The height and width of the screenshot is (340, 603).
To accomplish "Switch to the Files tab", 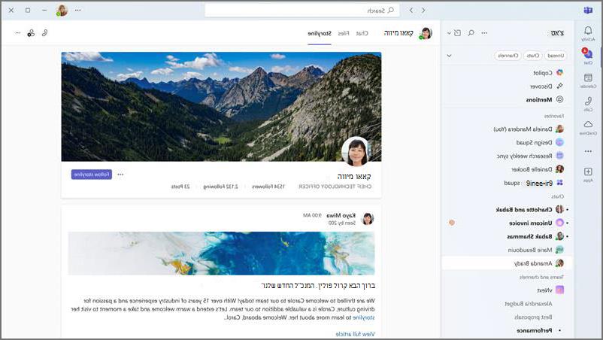I will [x=344, y=33].
